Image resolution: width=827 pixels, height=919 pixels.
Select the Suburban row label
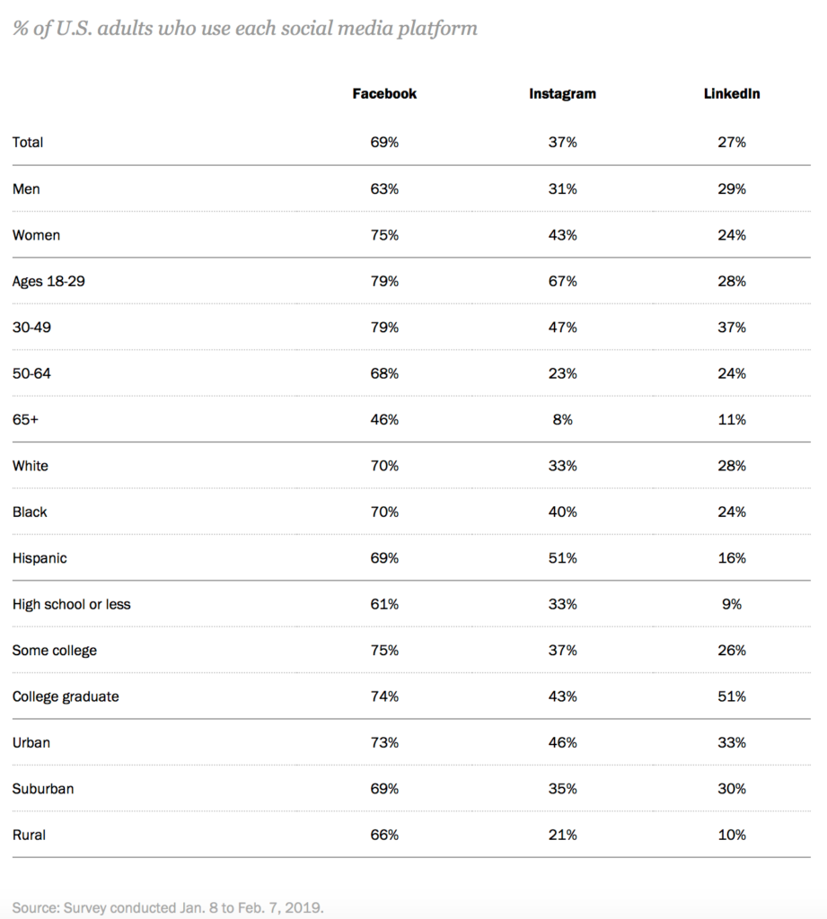pyautogui.click(x=43, y=789)
